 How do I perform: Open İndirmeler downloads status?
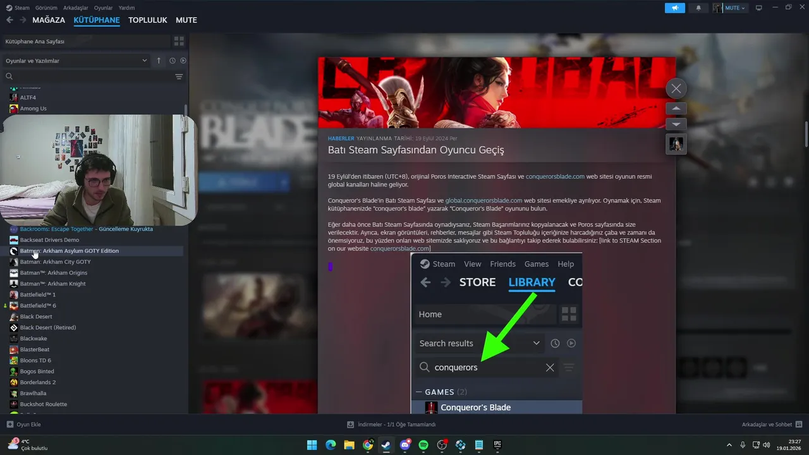click(x=391, y=425)
